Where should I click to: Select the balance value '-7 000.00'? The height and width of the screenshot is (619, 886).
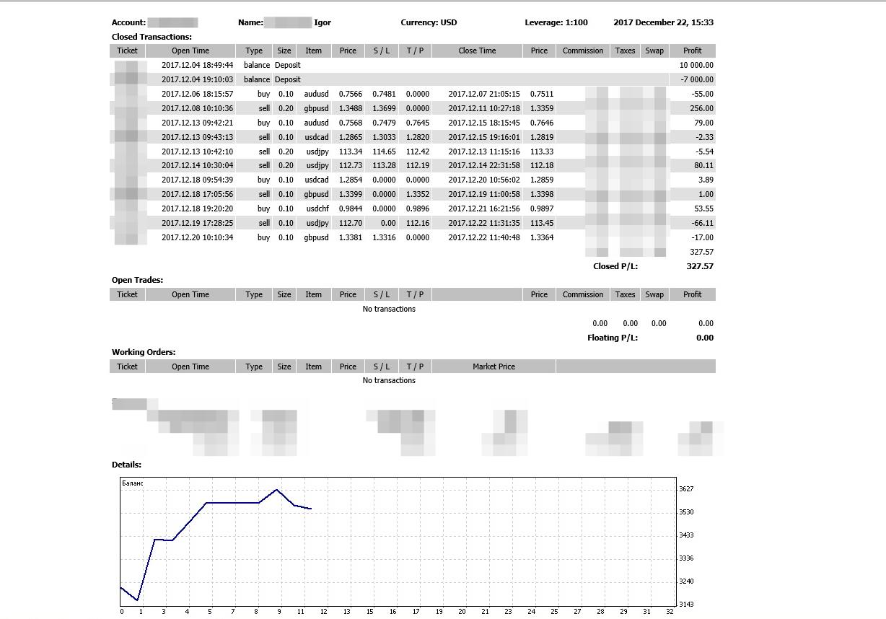pyautogui.click(x=696, y=79)
